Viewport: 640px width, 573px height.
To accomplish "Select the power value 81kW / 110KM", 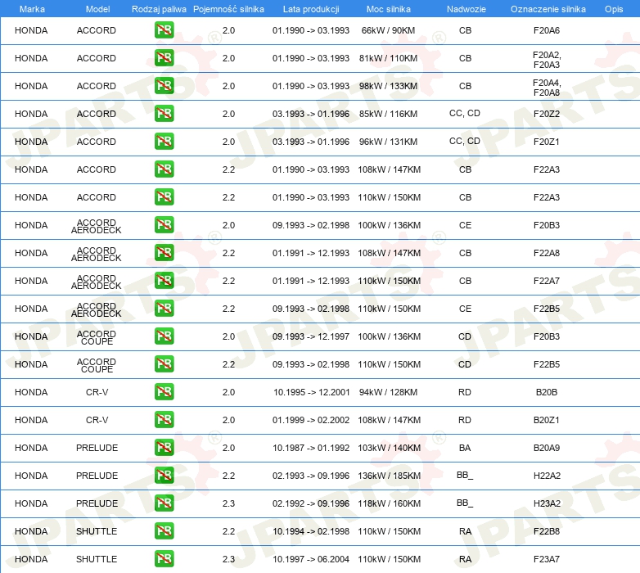I will pos(388,58).
